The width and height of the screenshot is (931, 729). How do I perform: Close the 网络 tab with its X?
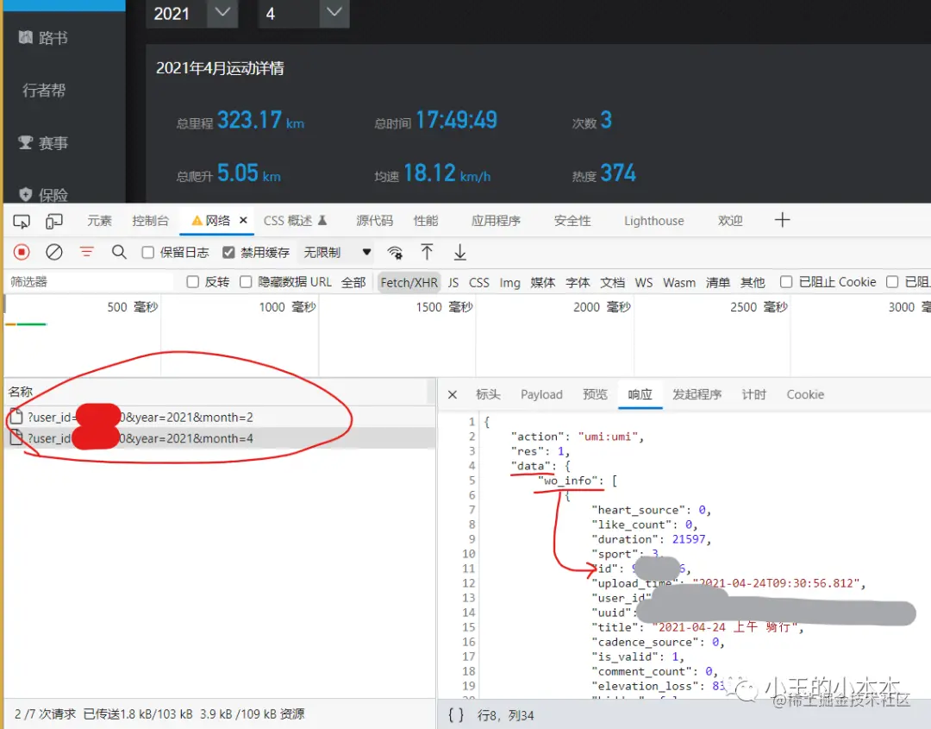(x=243, y=220)
